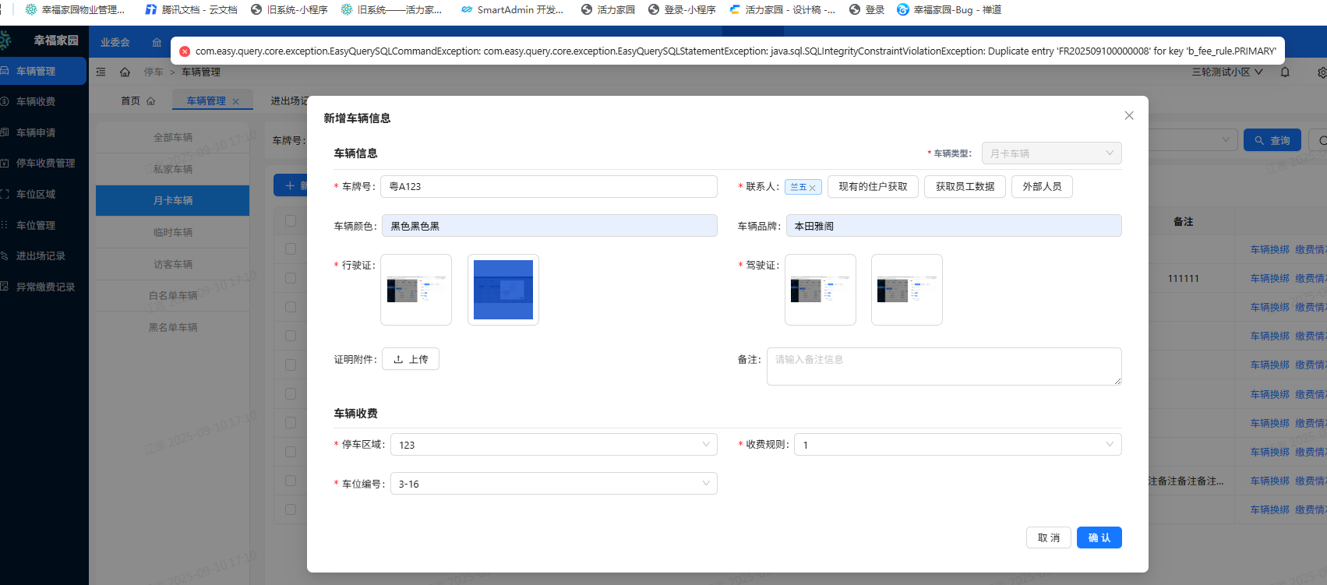Select 临时车辆 in the vehicle category list

point(172,232)
